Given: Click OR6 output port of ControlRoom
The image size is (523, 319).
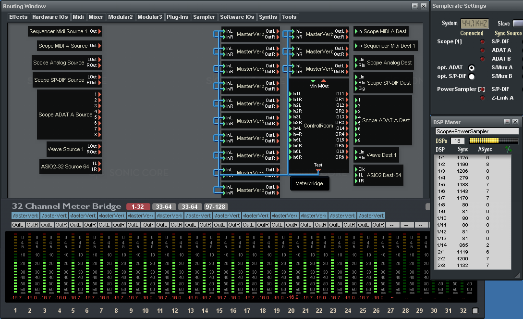Looking at the screenshot, I should [x=347, y=157].
